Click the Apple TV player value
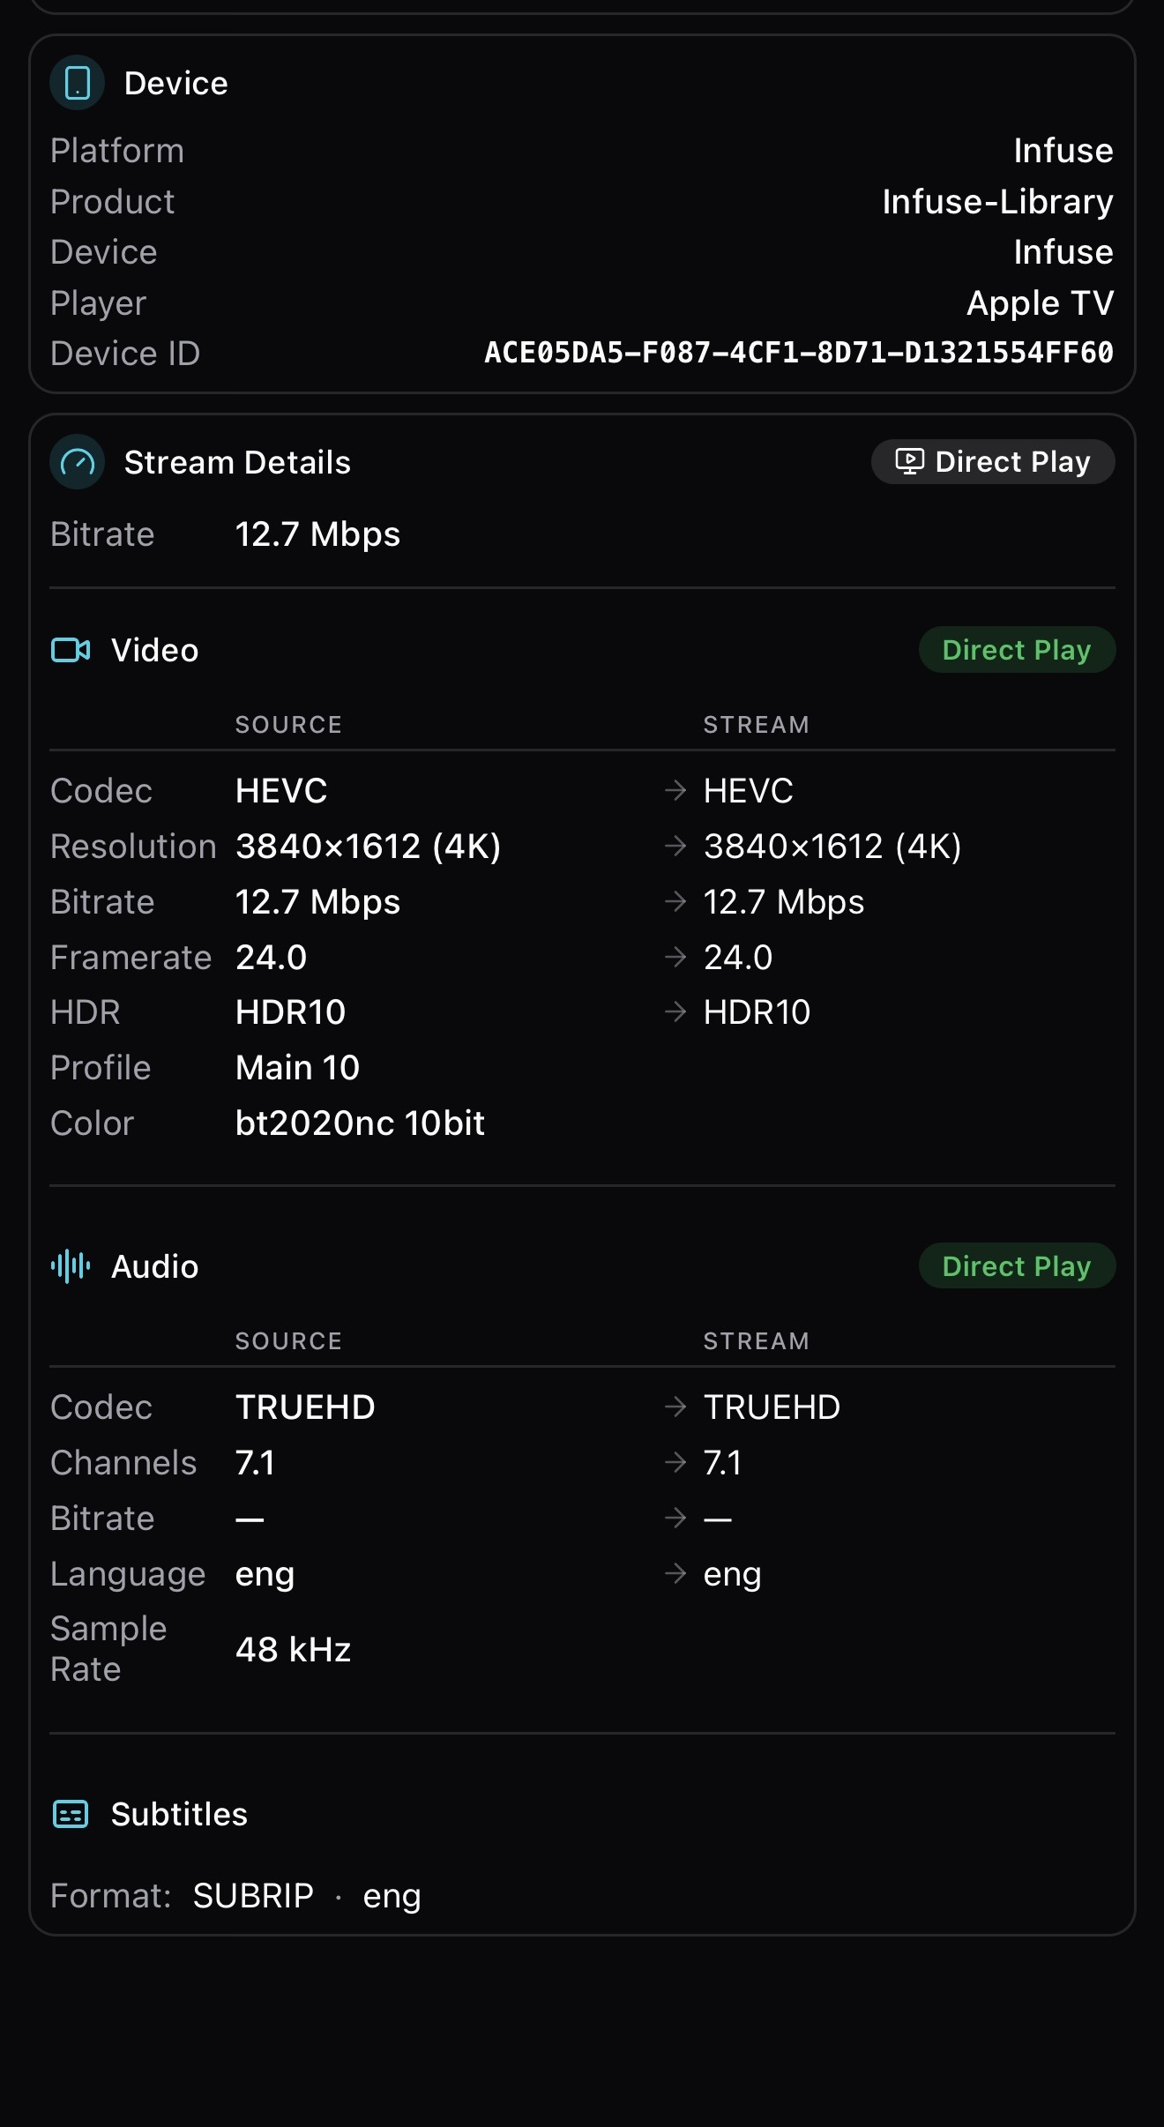The height and width of the screenshot is (2127, 1164). [1040, 302]
